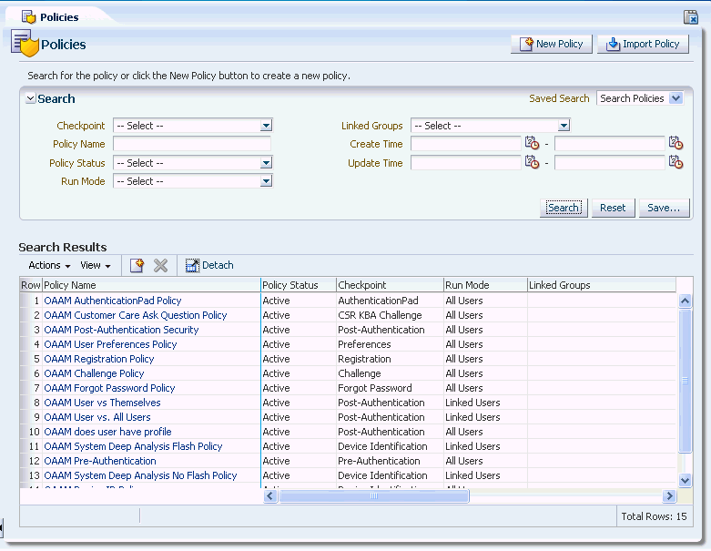Detach the search results table
711x551 pixels.
click(209, 265)
